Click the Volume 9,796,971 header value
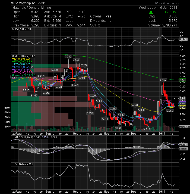The width and height of the screenshot is (190, 194). [x=170, y=25]
